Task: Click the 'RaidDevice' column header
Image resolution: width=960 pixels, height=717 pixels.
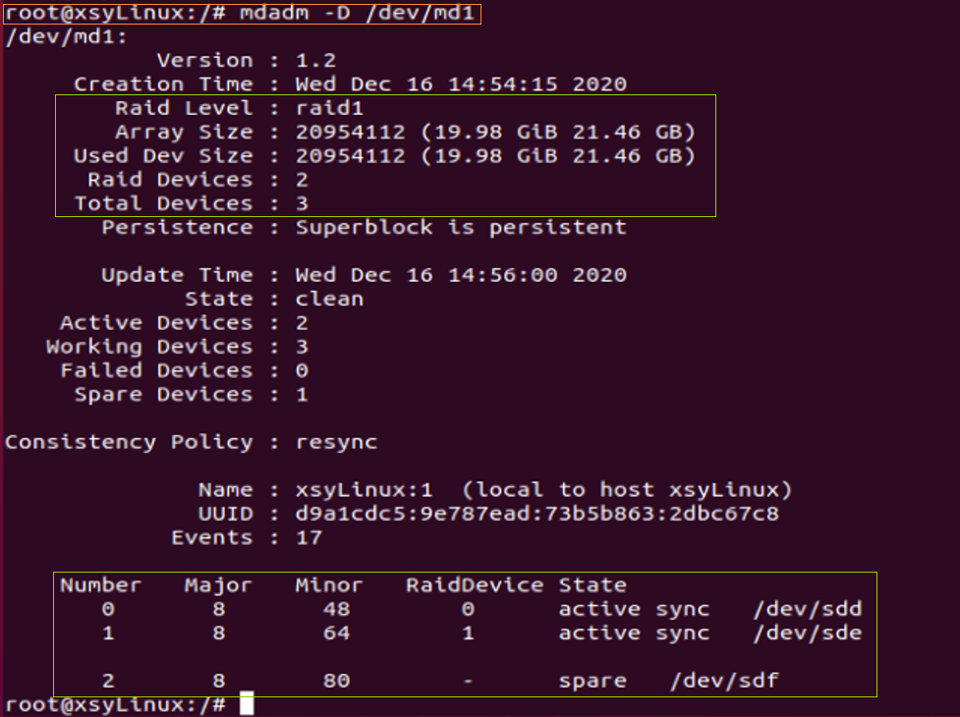Action: coord(475,585)
